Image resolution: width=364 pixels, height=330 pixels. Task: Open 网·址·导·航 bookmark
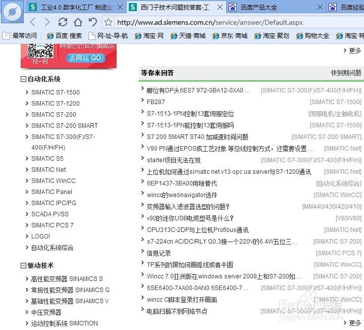point(108,36)
